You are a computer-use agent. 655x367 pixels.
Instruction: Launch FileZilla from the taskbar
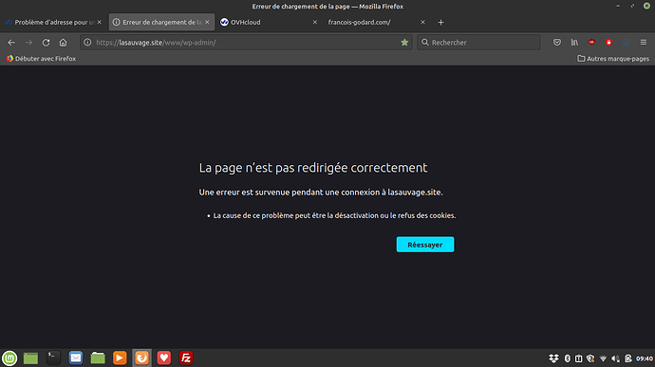[186, 358]
